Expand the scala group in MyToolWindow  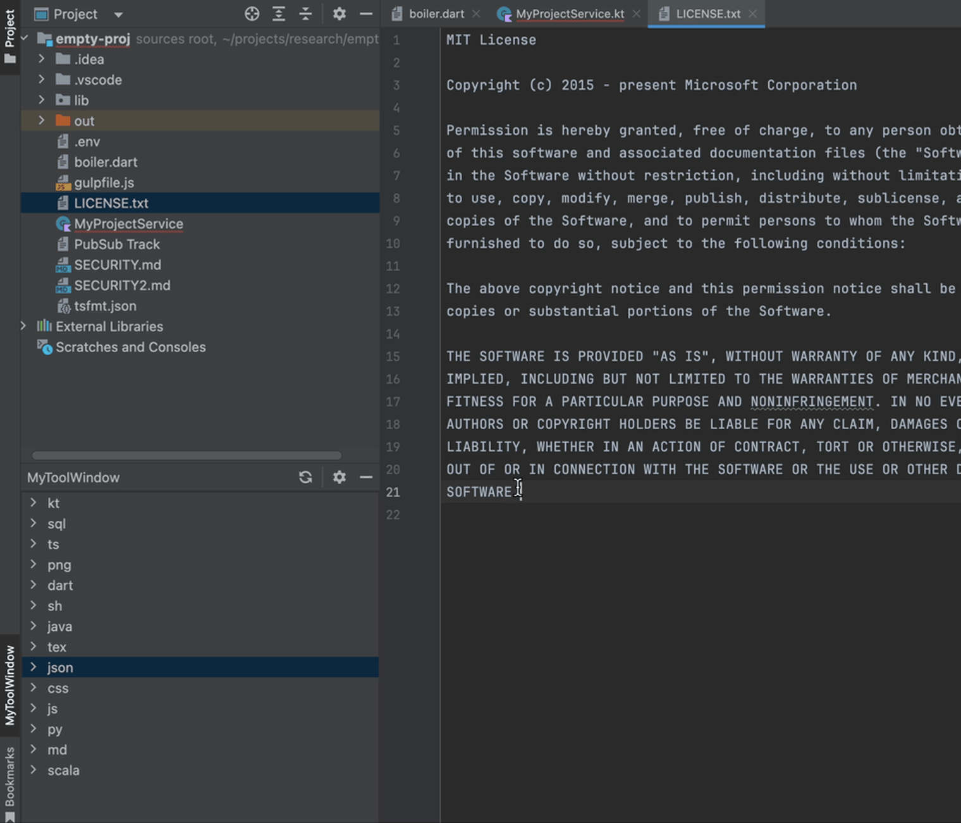click(x=34, y=770)
